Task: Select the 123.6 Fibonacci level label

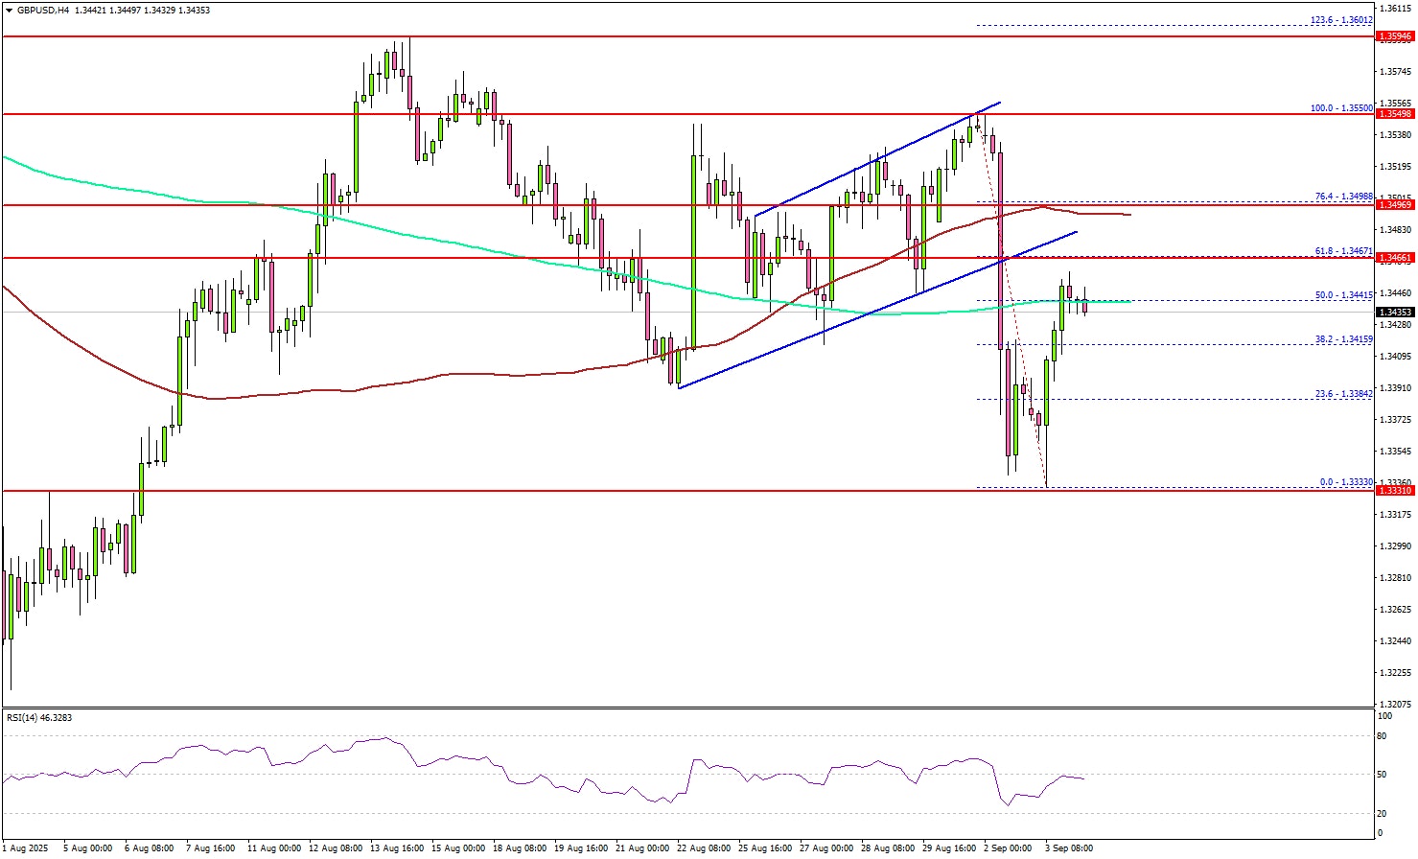Action: [1341, 19]
